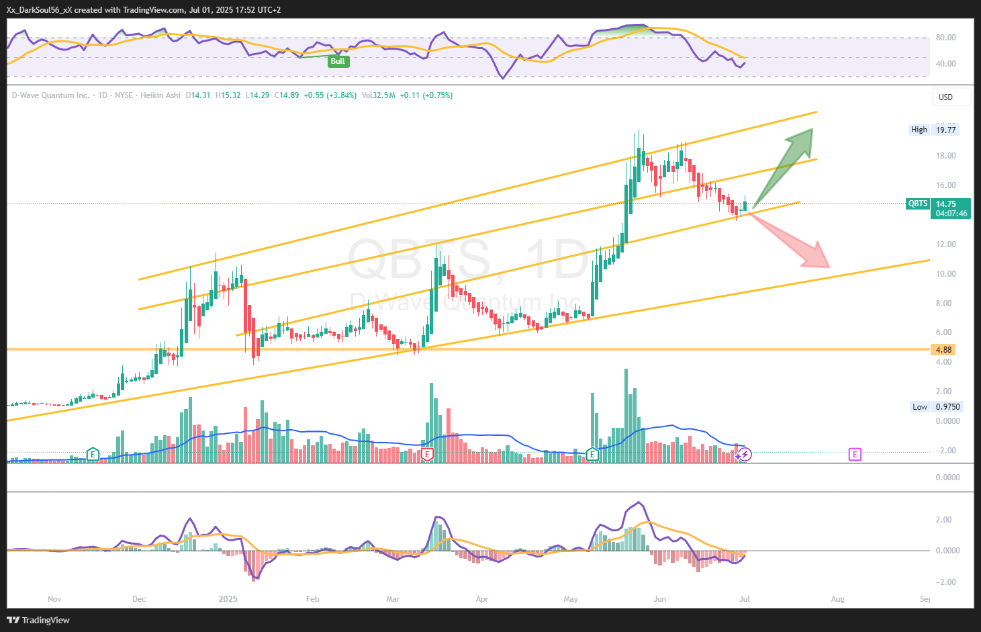This screenshot has width=981, height=632.
Task: Click the Mar label on time axis
Action: 393,599
